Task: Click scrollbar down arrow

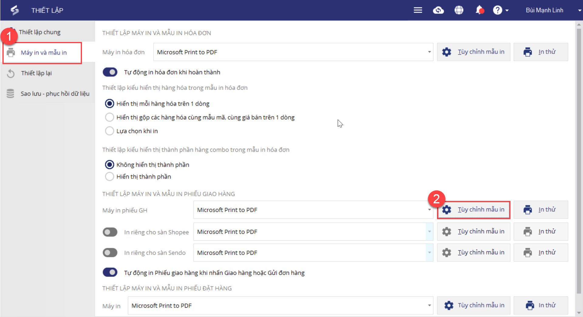Action: (579, 313)
